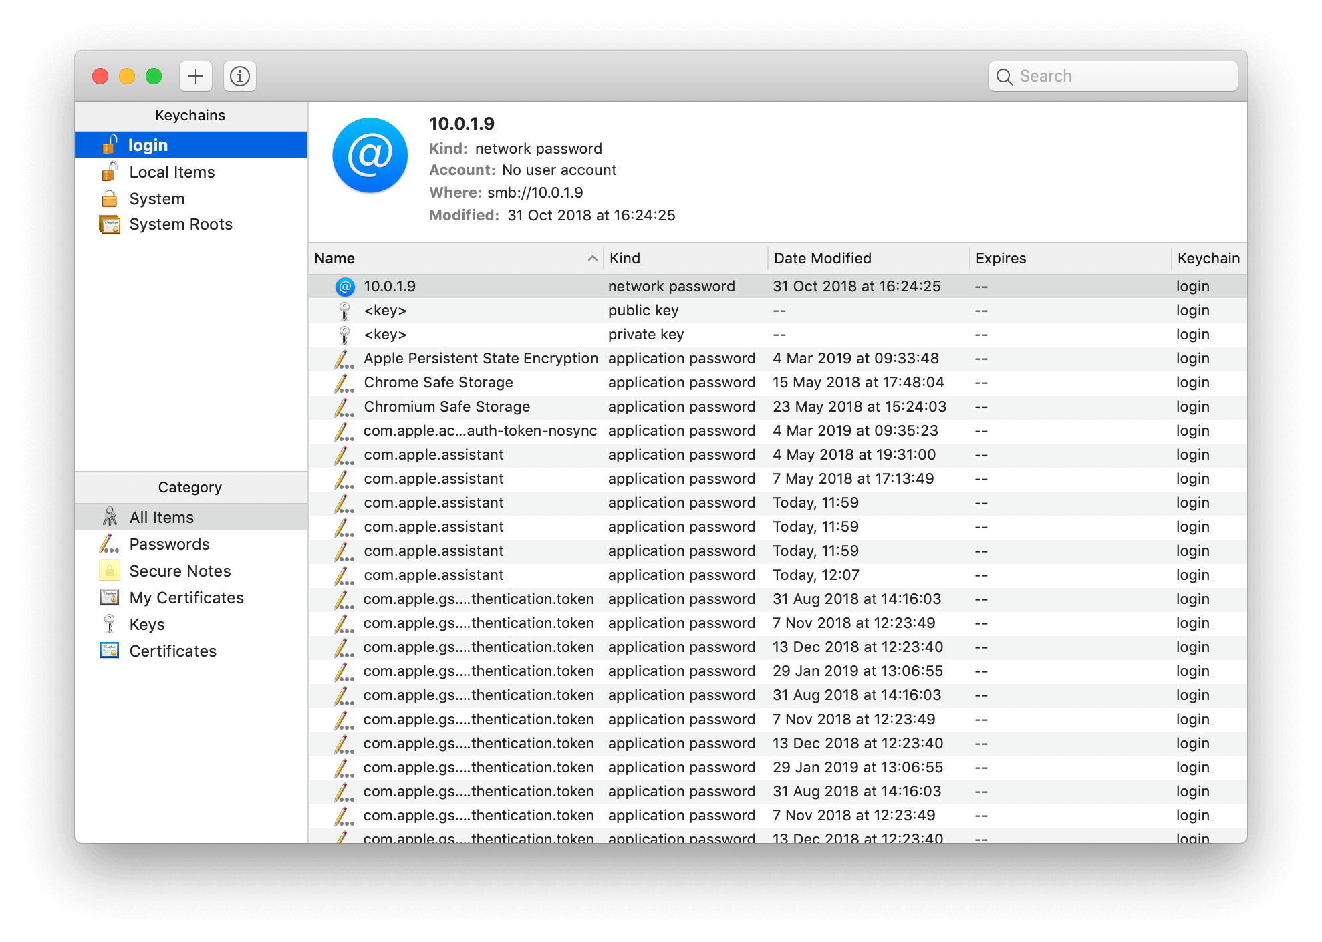Click the add new keychain item button
1322x942 pixels.
click(x=195, y=76)
